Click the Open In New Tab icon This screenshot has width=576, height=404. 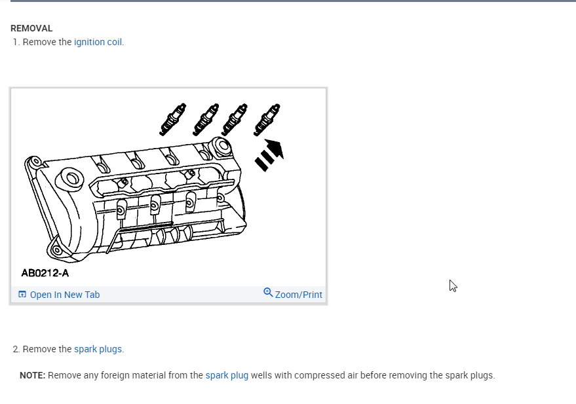[x=22, y=294]
